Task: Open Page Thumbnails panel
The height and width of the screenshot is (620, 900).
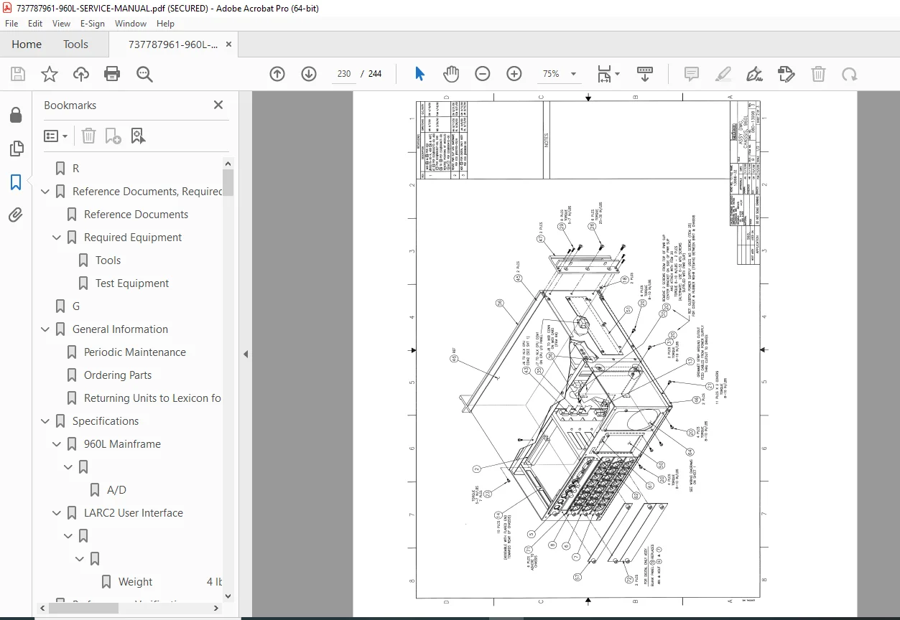Action: point(16,149)
